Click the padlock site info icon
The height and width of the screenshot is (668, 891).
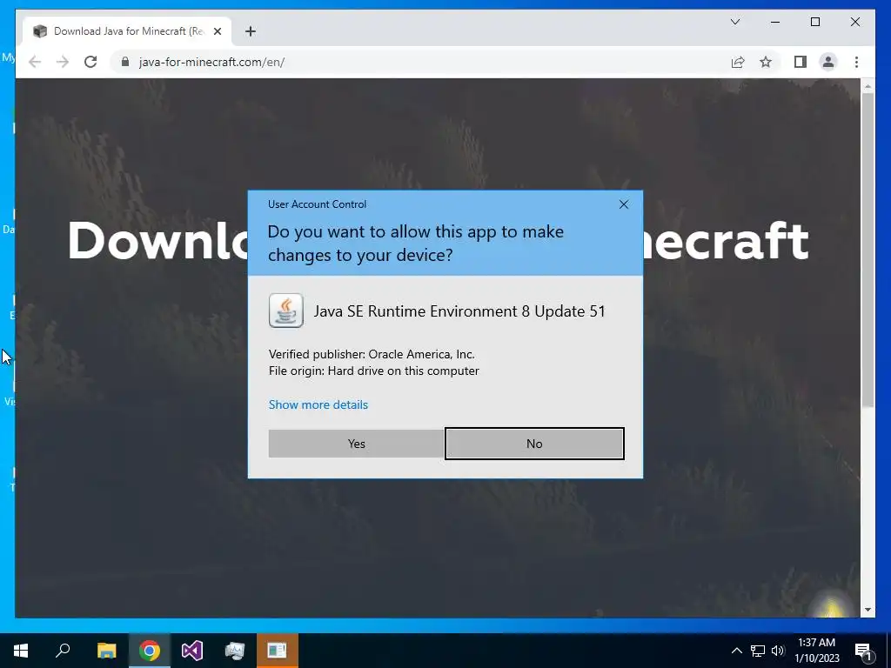(125, 62)
